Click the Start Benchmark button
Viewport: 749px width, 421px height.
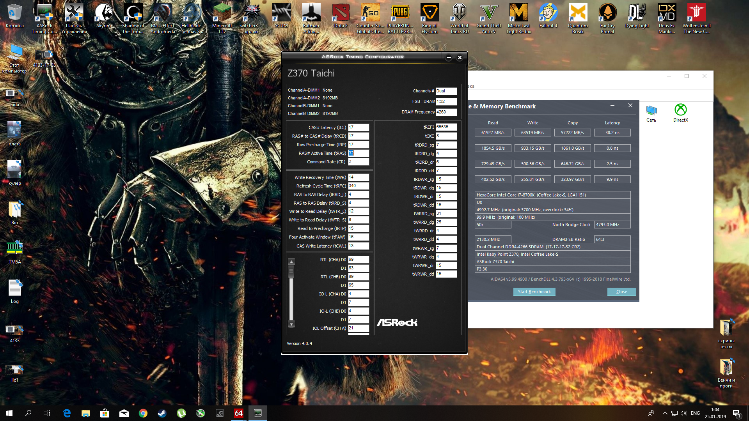[x=534, y=292]
